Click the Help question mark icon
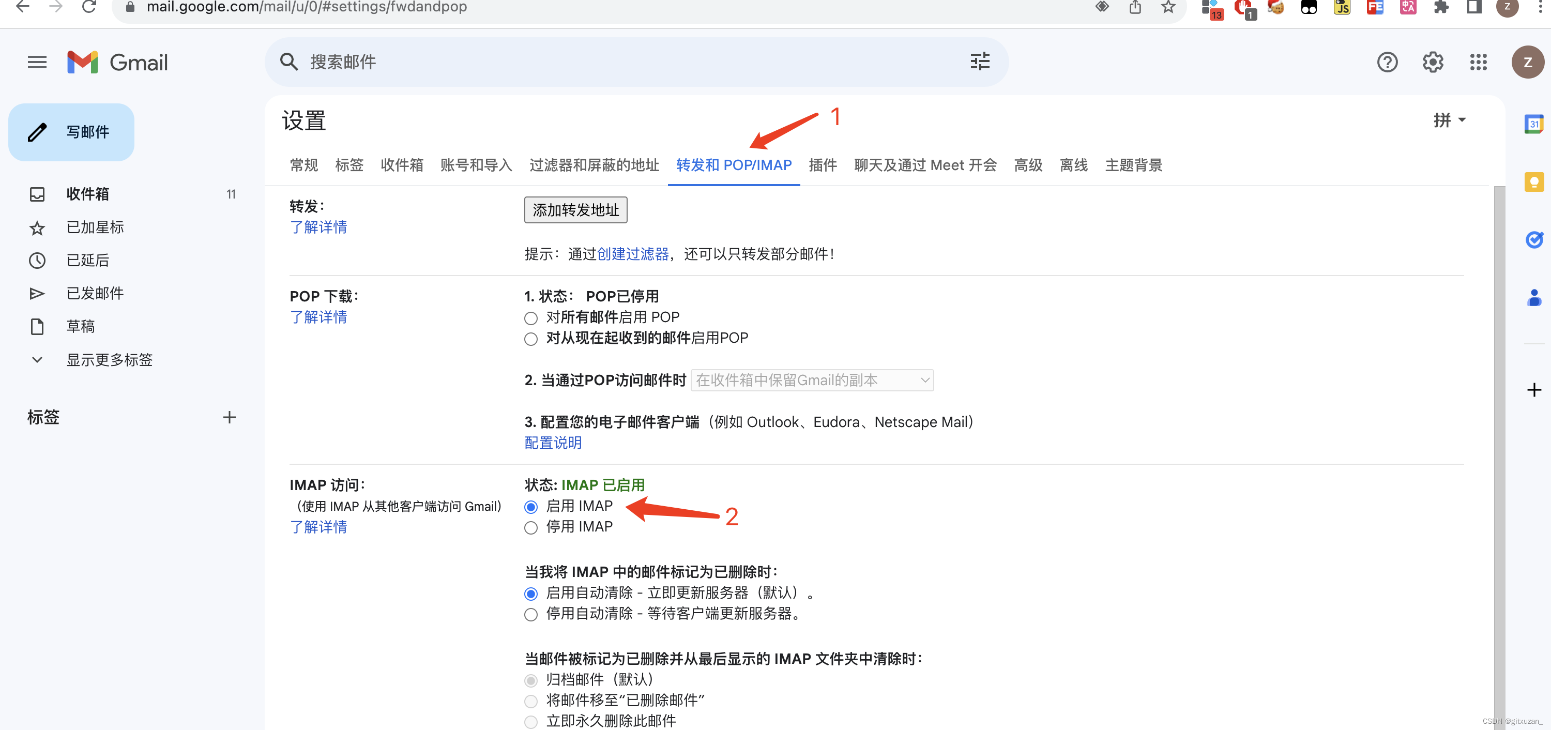 [x=1387, y=62]
